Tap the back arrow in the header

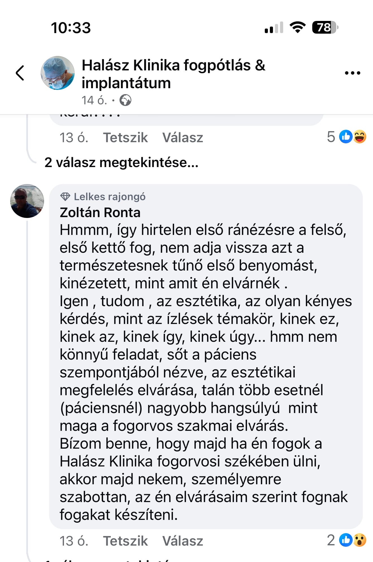(x=20, y=73)
